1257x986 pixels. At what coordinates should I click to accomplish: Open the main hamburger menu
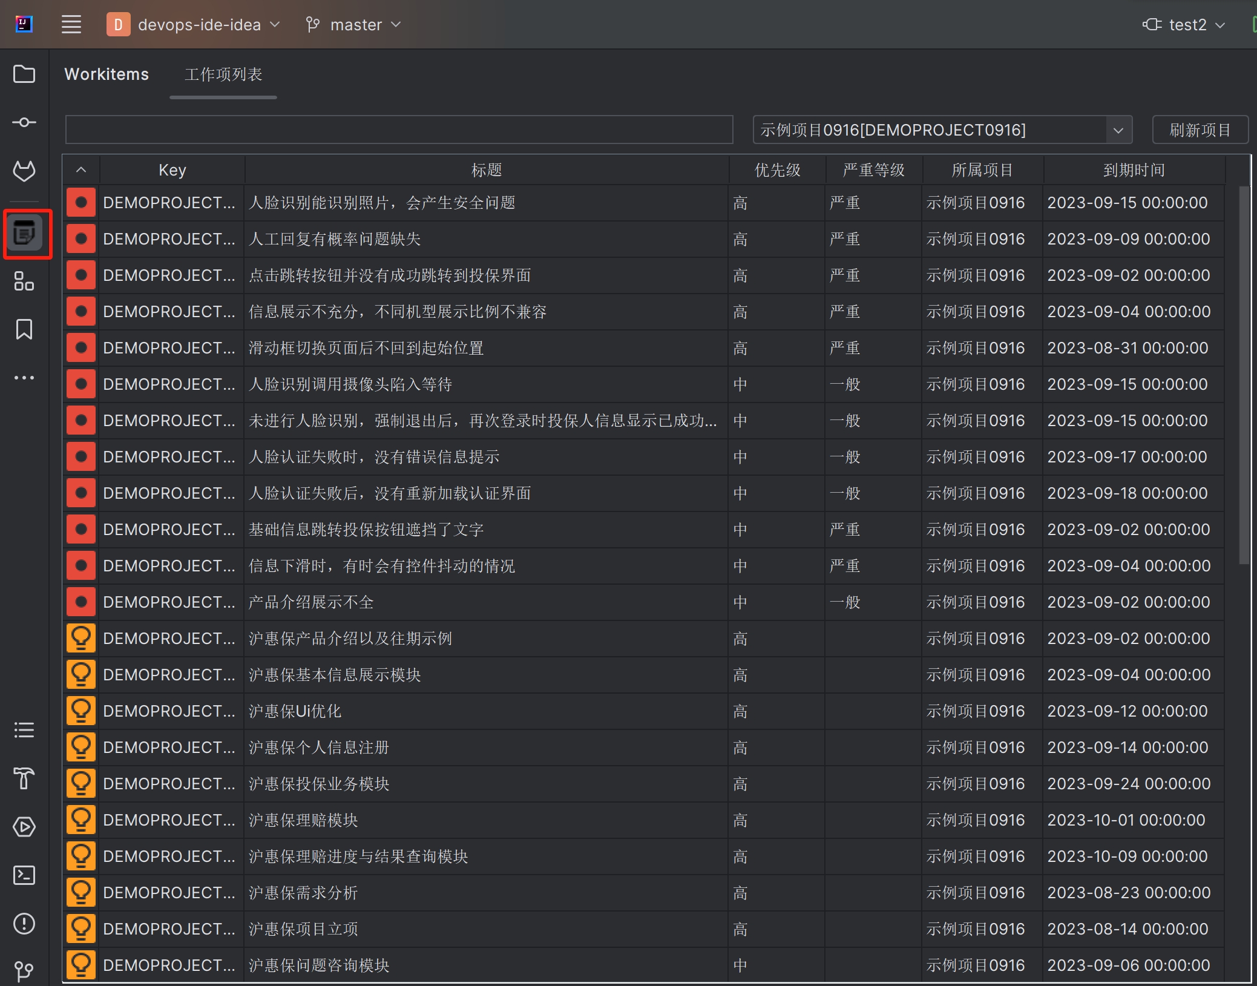(71, 25)
